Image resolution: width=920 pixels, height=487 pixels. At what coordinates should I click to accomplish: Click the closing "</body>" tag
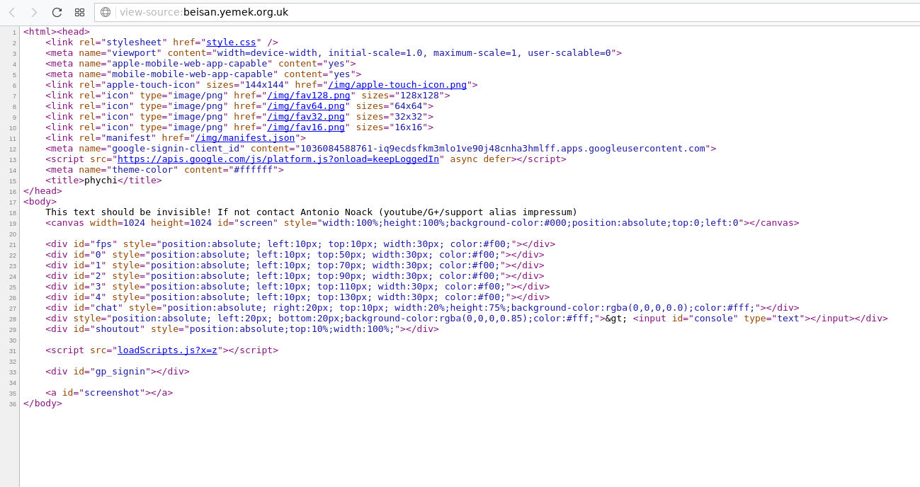[x=42, y=403]
